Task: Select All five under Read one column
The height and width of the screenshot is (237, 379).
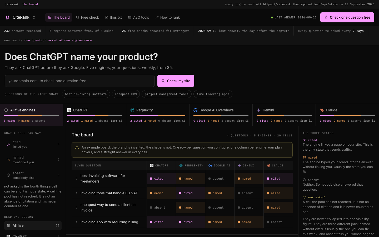Action: (33, 225)
